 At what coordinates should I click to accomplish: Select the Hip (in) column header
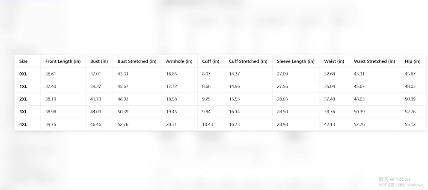point(413,61)
